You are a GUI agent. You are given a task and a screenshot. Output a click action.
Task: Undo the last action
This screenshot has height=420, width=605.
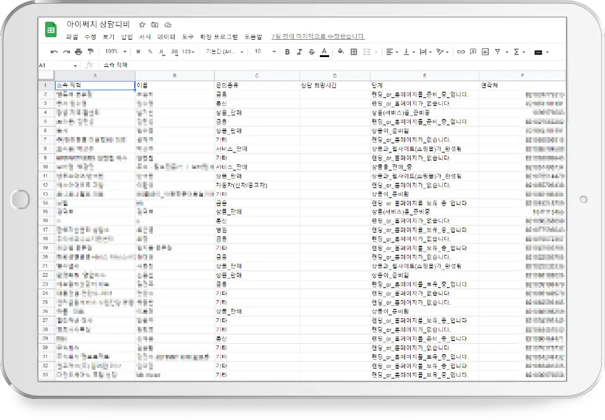click(54, 52)
